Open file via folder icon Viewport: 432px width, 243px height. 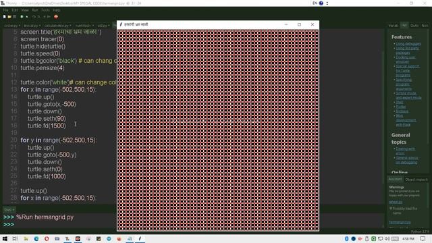click(x=9, y=17)
